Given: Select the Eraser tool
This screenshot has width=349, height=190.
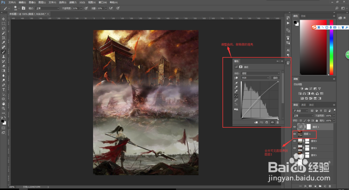Looking at the screenshot, I should click(3, 66).
